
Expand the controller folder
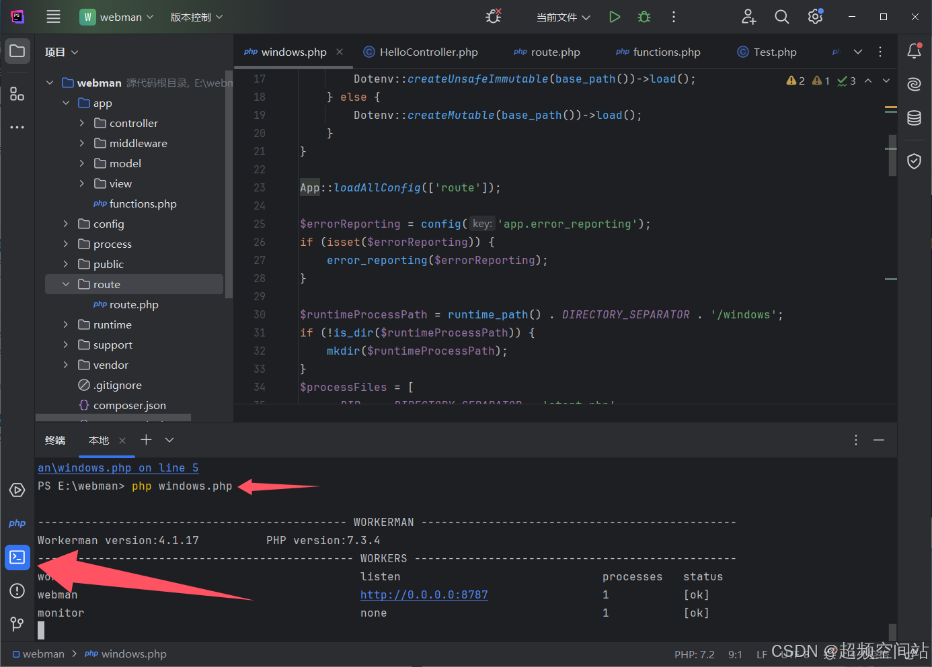tap(82, 123)
